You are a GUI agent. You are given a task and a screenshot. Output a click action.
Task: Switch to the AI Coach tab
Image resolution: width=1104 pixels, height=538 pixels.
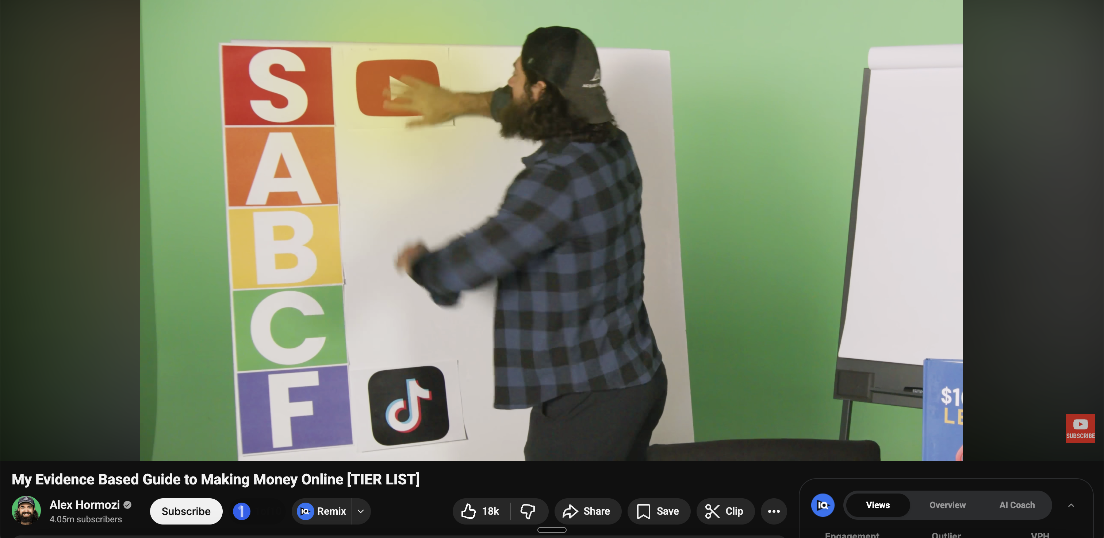[x=1017, y=505]
